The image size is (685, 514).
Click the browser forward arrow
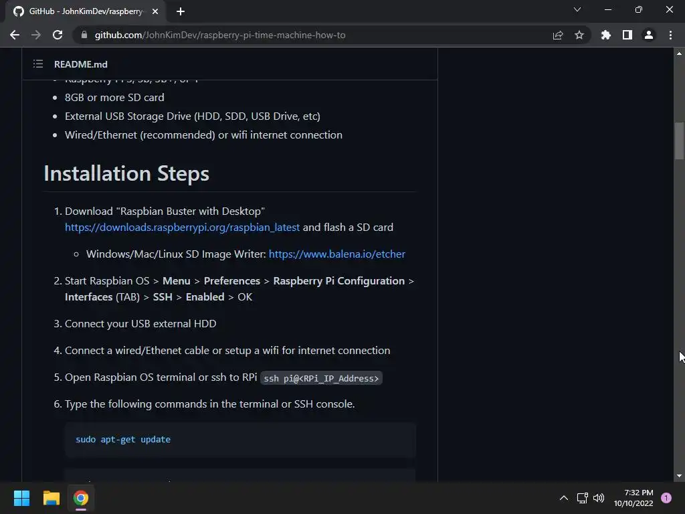pos(36,35)
